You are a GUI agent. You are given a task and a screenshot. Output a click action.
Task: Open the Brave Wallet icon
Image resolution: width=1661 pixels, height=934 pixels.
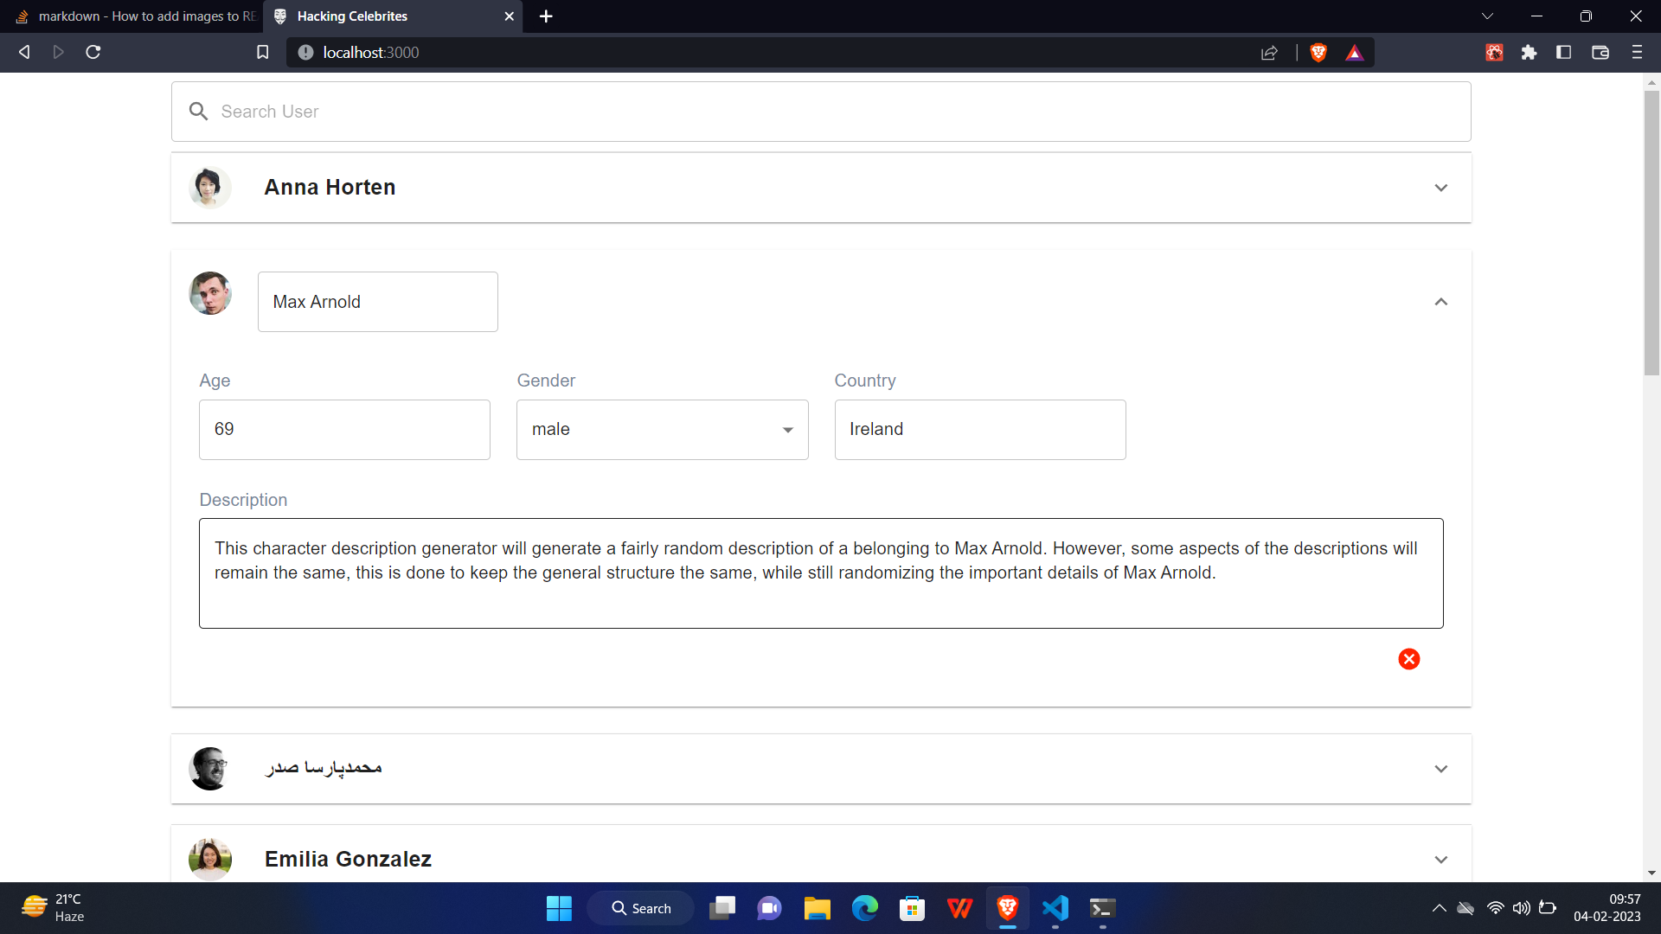pyautogui.click(x=1600, y=52)
